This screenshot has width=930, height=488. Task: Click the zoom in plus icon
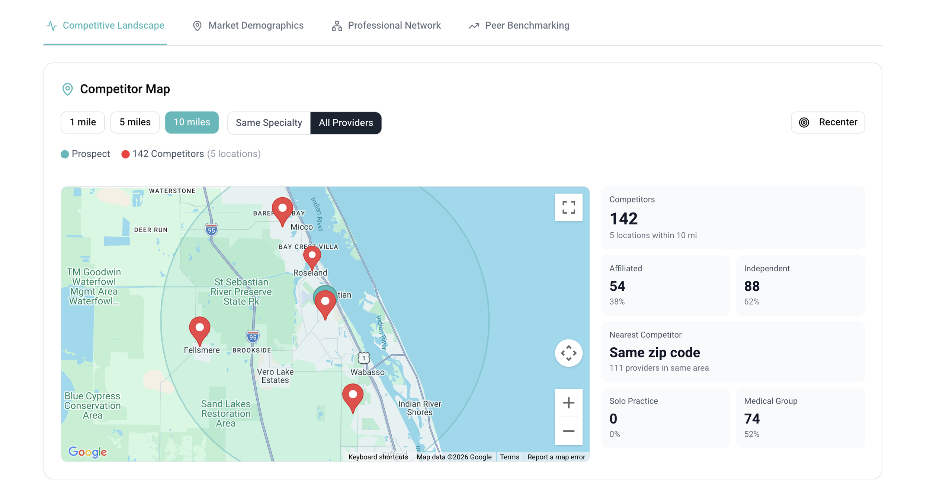568,402
